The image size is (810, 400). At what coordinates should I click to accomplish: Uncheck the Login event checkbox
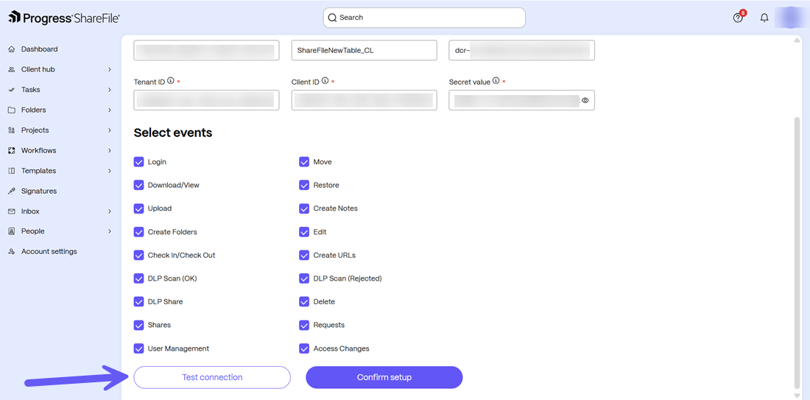(x=138, y=162)
